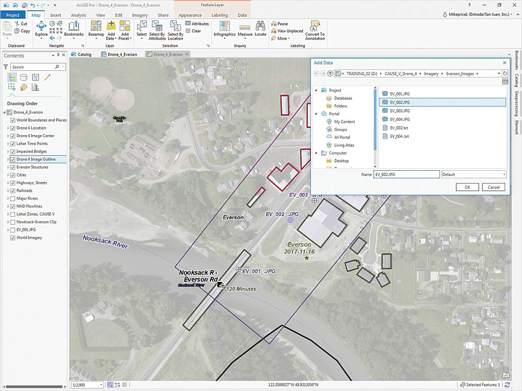
Task: Click the Name input field
Action: [x=406, y=174]
